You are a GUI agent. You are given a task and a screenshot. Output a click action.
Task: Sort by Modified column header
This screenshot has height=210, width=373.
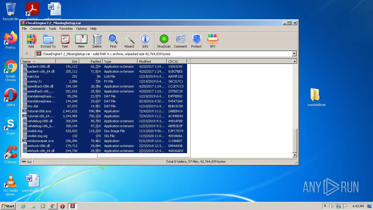[152, 61]
